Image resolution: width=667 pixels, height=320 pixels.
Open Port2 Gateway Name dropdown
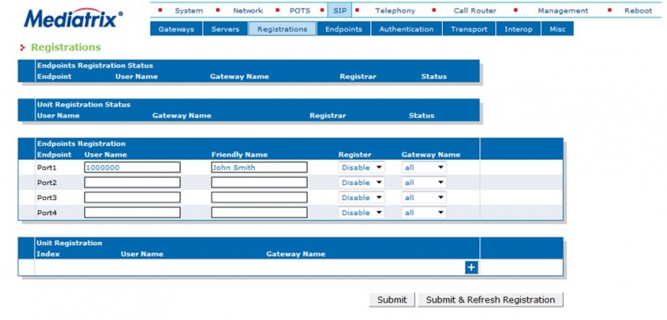click(x=424, y=182)
